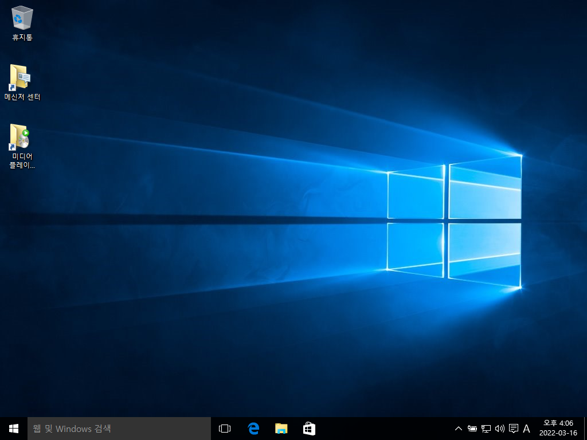Viewport: 587px width, 440px height.
Task: Open the clock showing 오후 4:06
Action: point(558,429)
